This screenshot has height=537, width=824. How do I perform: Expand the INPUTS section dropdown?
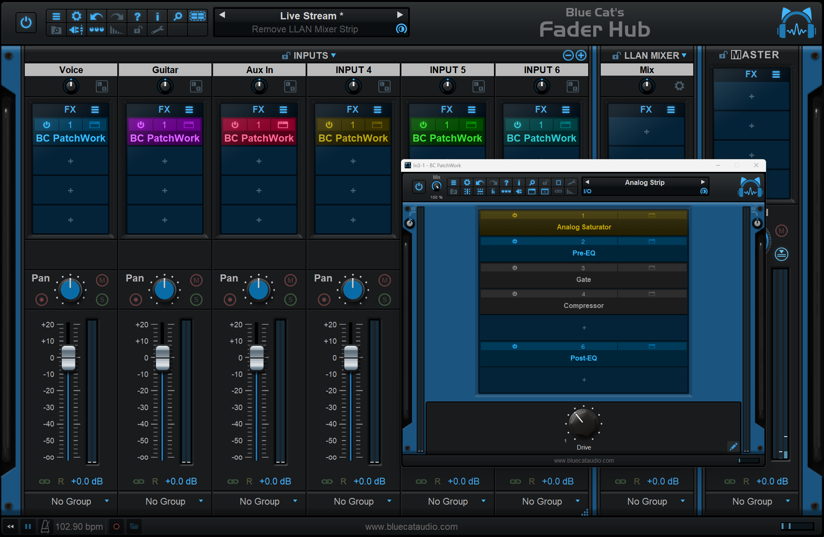pos(333,55)
